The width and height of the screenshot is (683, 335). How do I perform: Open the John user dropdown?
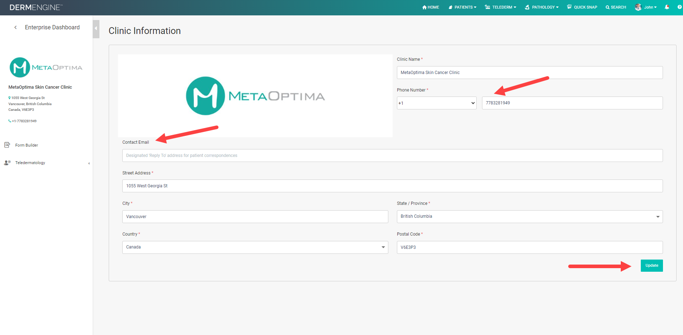650,7
